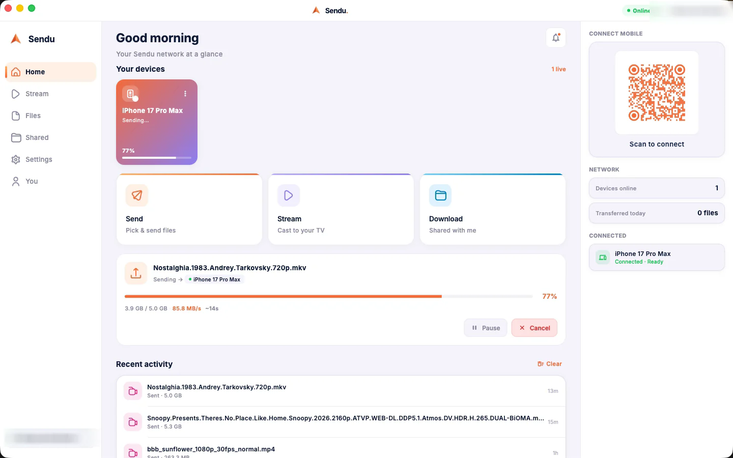This screenshot has height=458, width=733.
Task: Click the iPhone 17 Pro Max device card
Action: pos(157,122)
